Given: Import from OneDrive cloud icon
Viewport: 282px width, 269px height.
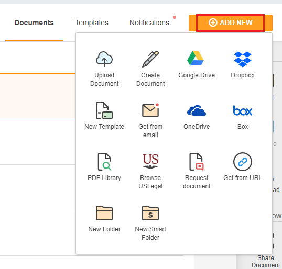Looking at the screenshot, I should click(x=197, y=110).
